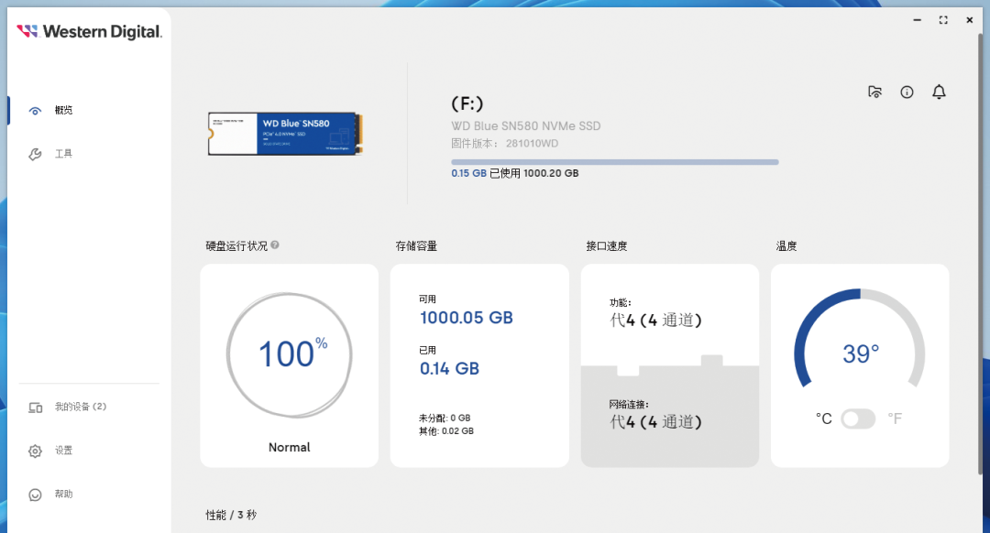Viewport: 990px width, 533px height.
Task: Click the 我的设备 devices icon in sidebar
Action: click(35, 407)
